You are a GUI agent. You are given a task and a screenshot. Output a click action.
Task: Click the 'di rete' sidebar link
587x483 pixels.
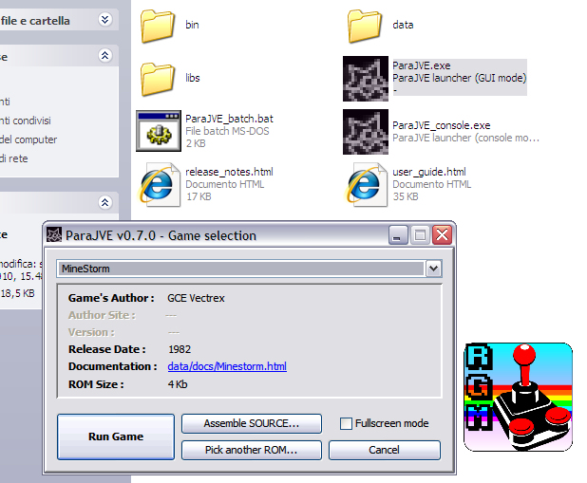pos(14,158)
